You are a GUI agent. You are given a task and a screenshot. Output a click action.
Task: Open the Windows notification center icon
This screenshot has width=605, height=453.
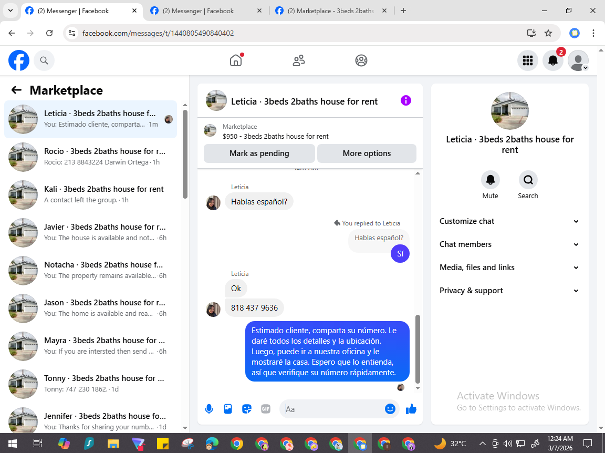pos(587,444)
